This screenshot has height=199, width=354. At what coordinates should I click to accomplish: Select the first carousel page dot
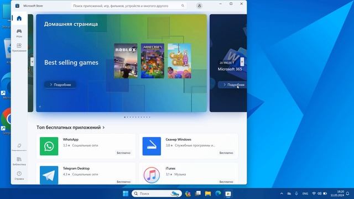pyautogui.click(x=124, y=117)
